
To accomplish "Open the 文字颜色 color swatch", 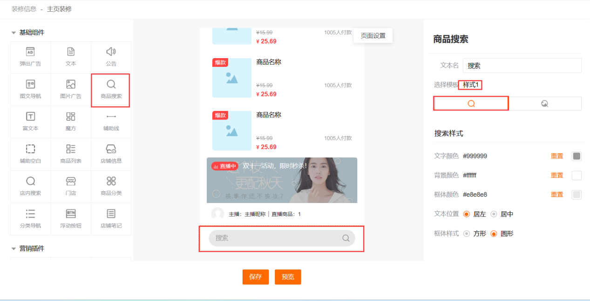I will (576, 156).
